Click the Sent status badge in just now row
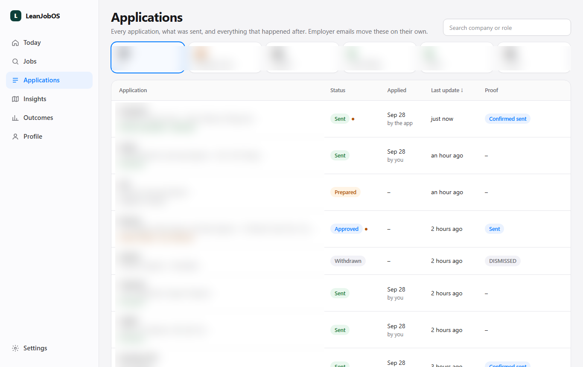 tap(340, 119)
